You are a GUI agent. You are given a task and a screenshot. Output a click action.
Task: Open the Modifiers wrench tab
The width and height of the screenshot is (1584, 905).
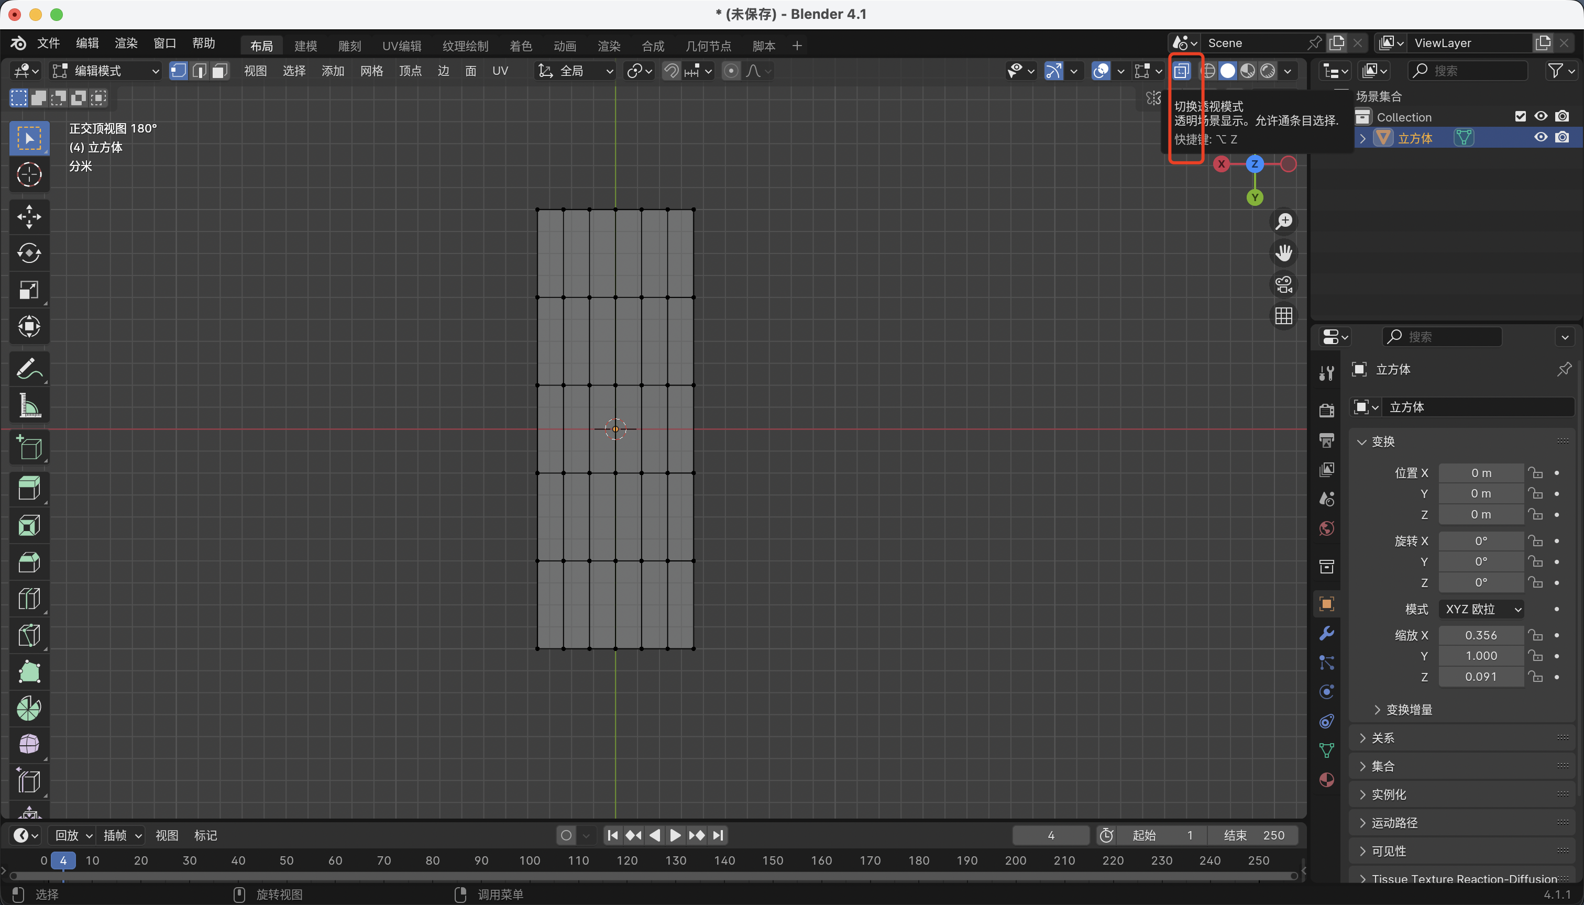click(1326, 633)
